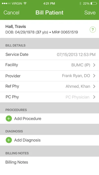Save the patient bill
This screenshot has height=175, width=99.
coord(90,13)
